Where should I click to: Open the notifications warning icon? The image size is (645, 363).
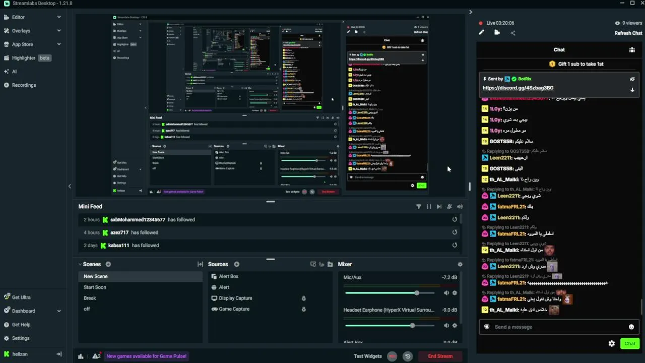point(96,356)
